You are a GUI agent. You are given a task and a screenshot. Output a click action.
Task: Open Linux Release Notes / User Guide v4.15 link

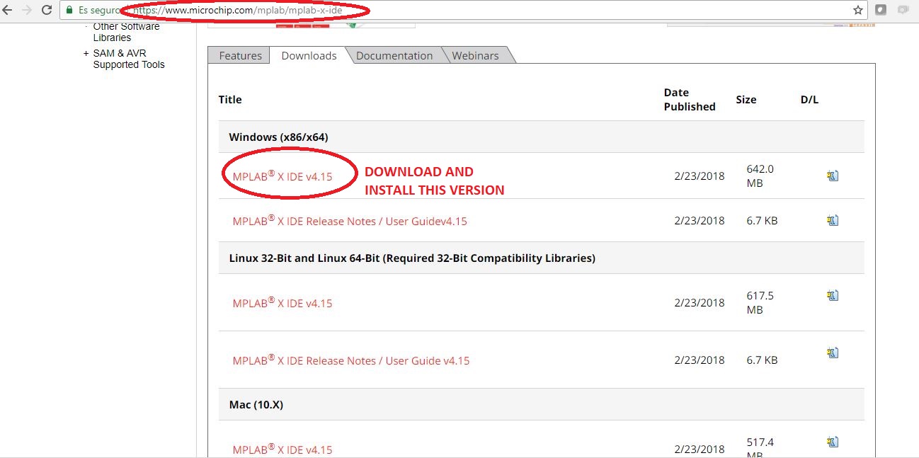coord(350,360)
